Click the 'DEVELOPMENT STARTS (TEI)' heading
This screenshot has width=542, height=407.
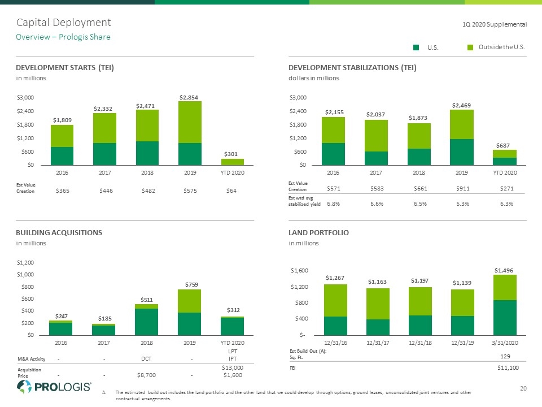(x=65, y=67)
